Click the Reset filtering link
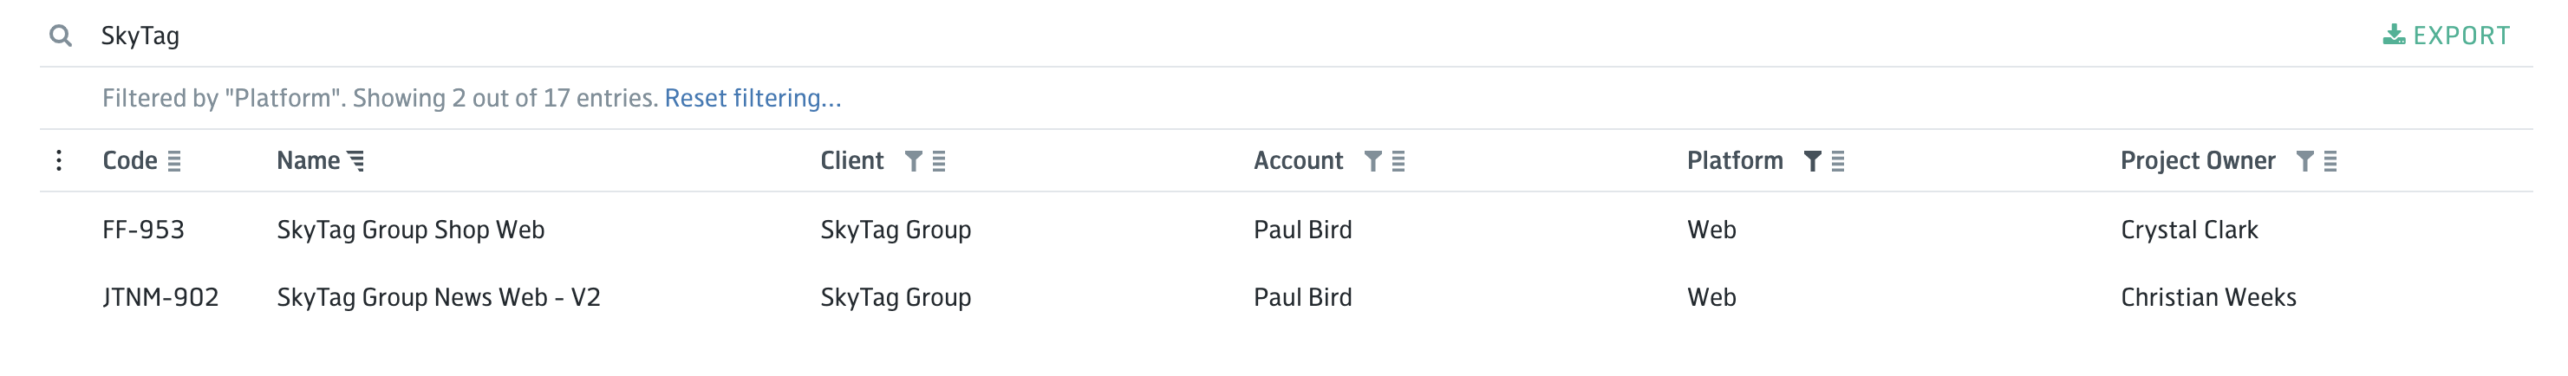Viewport: 2568px width, 376px height. click(753, 98)
